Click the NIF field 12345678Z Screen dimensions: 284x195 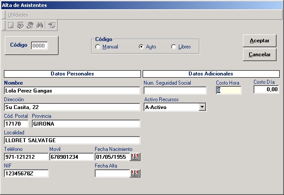(26, 174)
